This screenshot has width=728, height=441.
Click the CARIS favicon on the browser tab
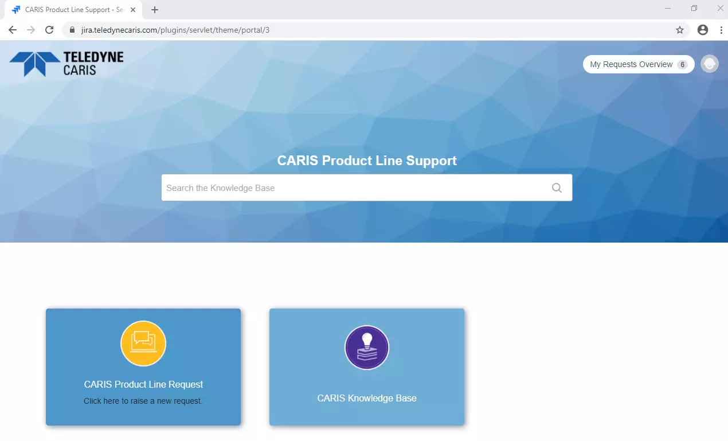pyautogui.click(x=17, y=9)
